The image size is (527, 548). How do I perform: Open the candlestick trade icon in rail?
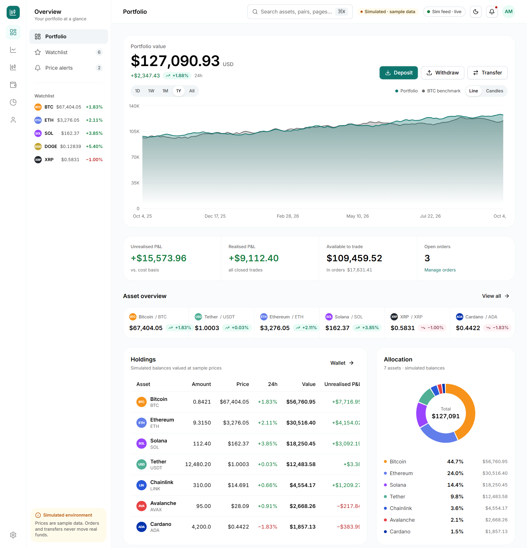tap(13, 67)
